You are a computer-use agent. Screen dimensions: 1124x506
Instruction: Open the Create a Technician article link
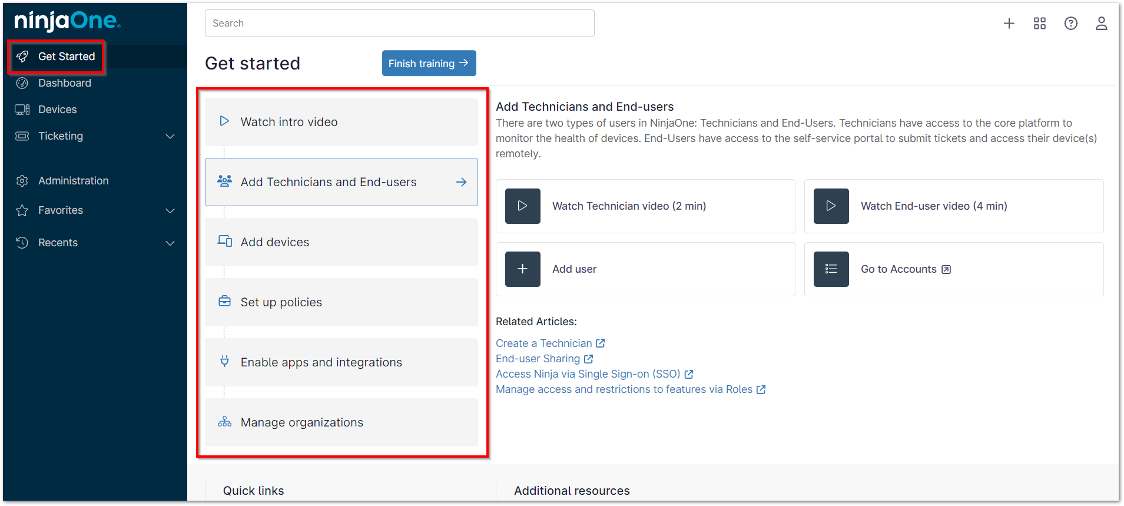point(543,343)
